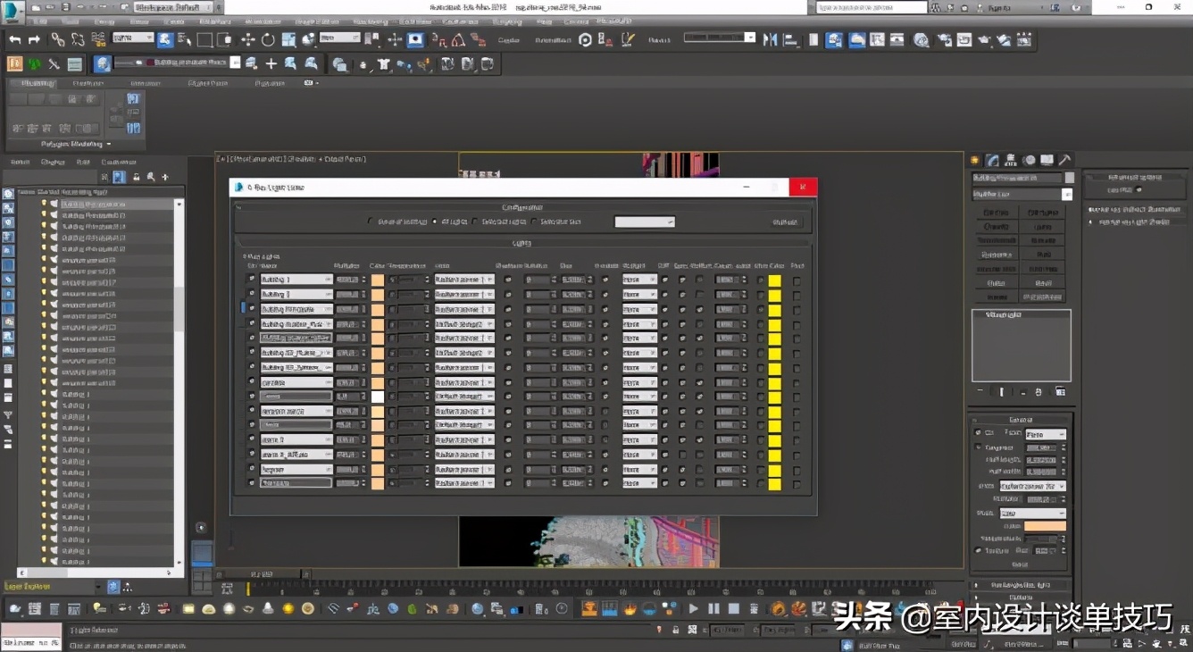Choose the Rectangular Selection Region tool
Image resolution: width=1193 pixels, height=652 pixels.
204,39
